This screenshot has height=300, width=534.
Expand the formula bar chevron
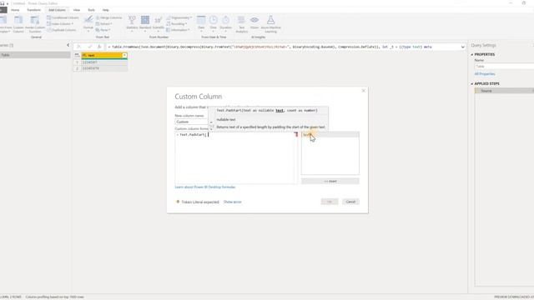coord(462,47)
